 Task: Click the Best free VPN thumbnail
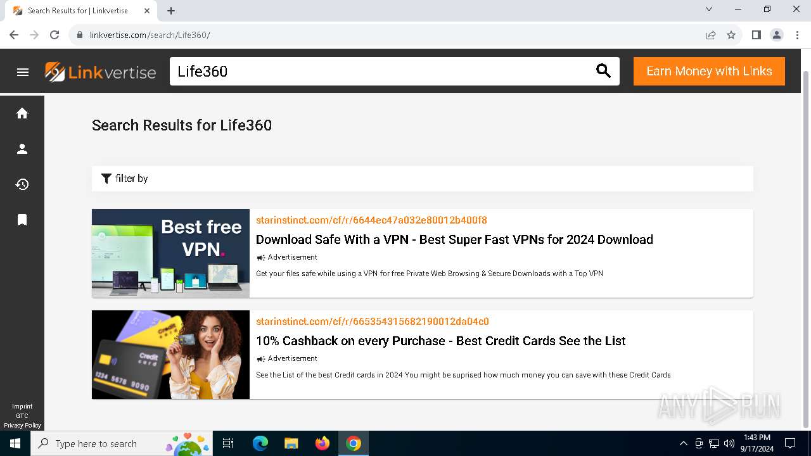pyautogui.click(x=170, y=253)
